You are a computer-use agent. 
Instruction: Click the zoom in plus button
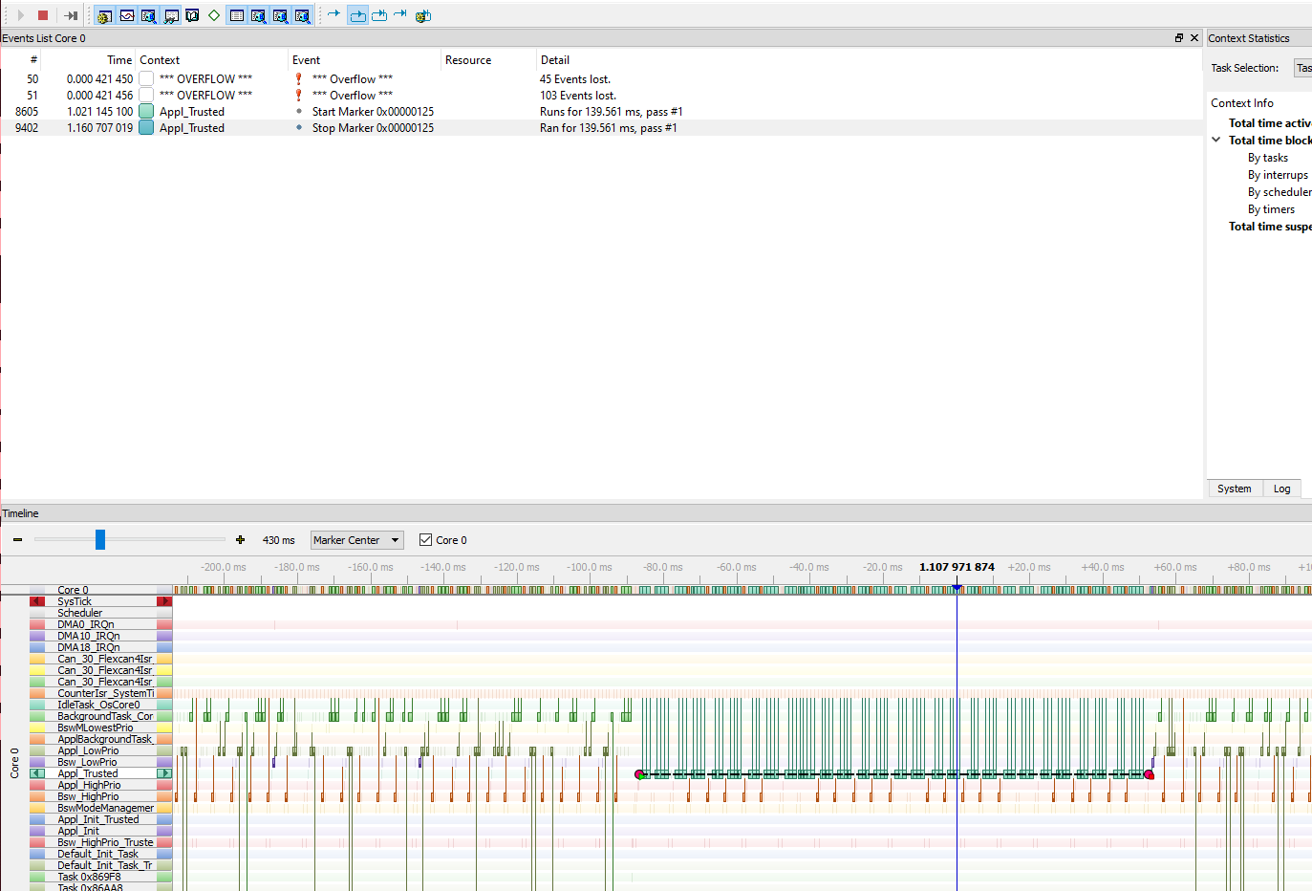[240, 539]
